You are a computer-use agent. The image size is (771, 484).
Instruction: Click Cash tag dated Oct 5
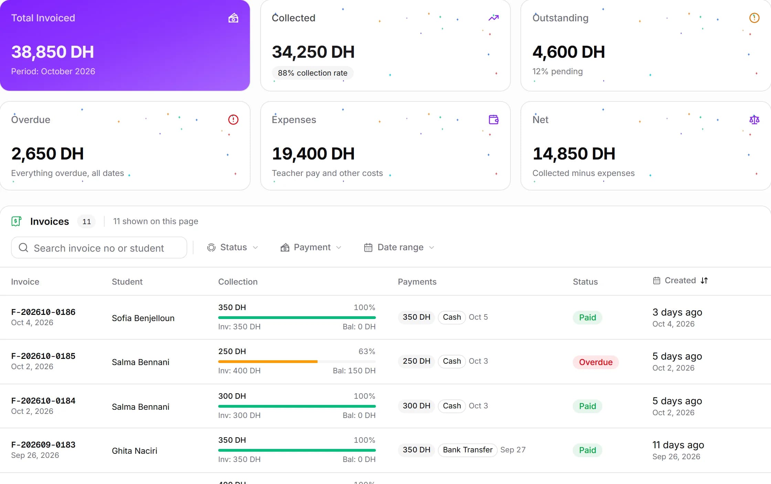tap(452, 317)
